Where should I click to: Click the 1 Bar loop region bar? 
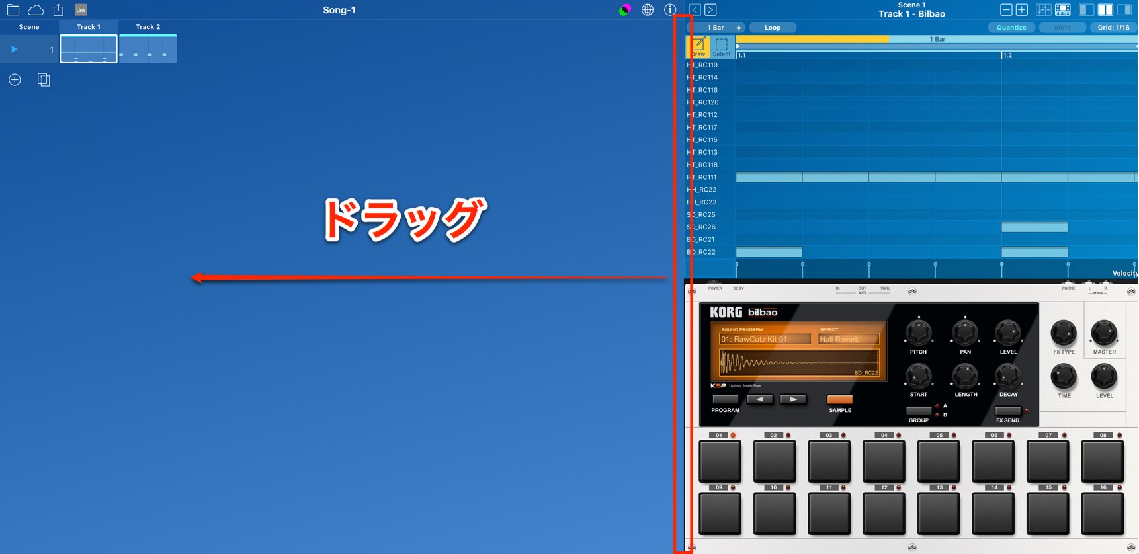coord(937,40)
